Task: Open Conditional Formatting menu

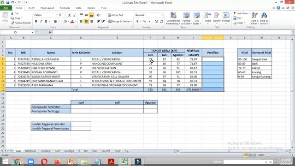Action: (173, 18)
